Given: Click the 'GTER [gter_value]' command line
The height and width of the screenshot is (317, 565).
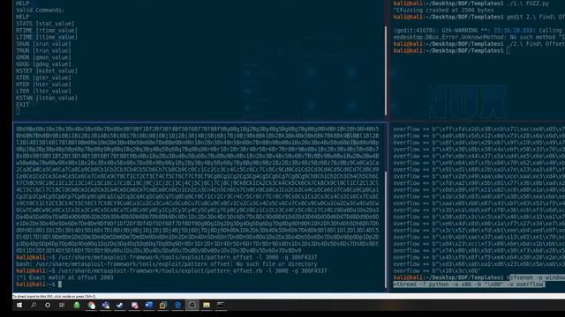Looking at the screenshot, I should 43,77.
